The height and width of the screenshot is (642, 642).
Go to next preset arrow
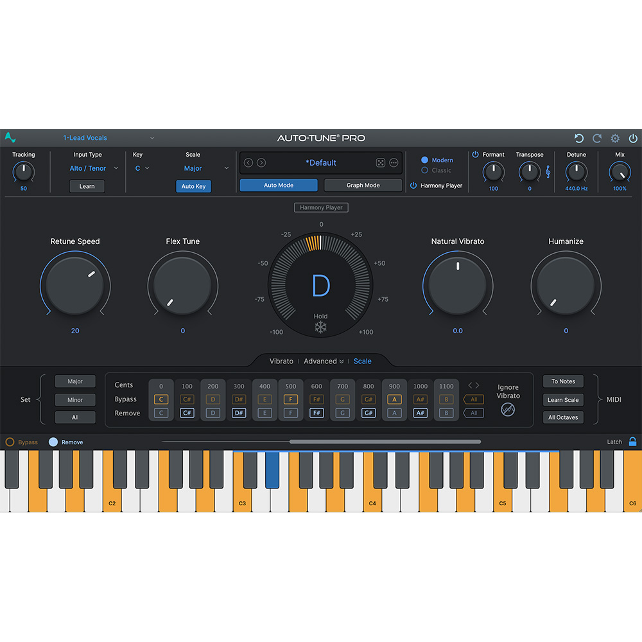(x=261, y=163)
